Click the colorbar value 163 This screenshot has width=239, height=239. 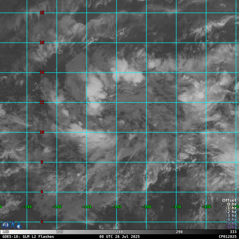[6, 232]
